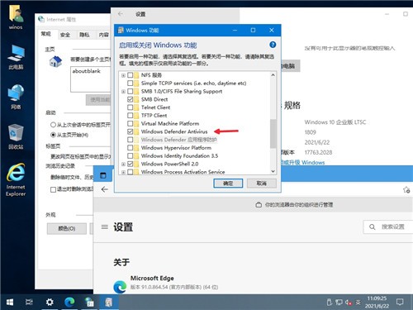
Task: Click the back arrow in the Edge window
Action: click(105, 189)
